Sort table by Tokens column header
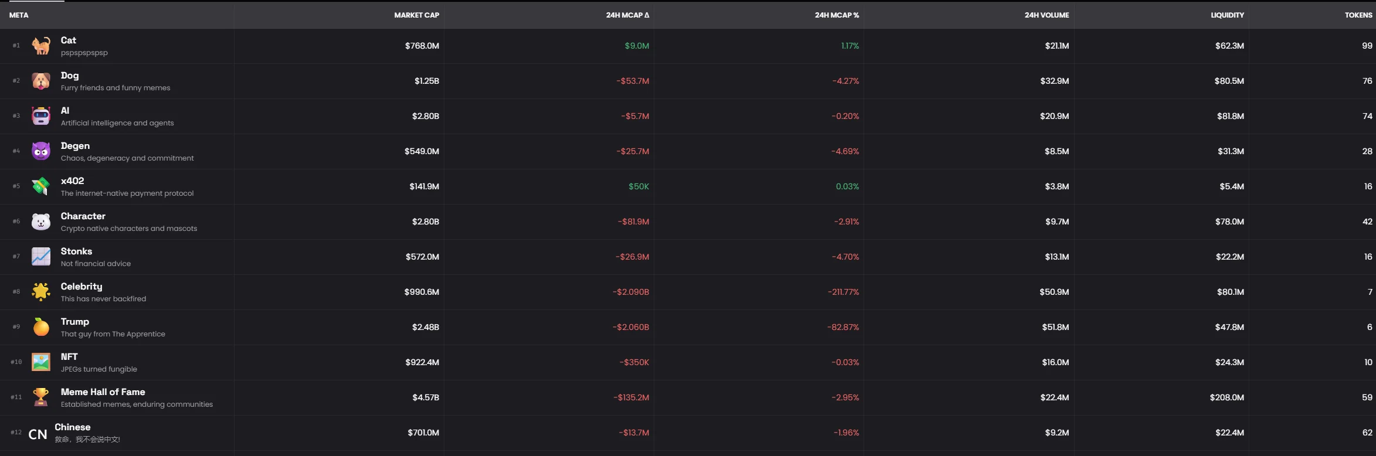The width and height of the screenshot is (1376, 456). (1358, 15)
